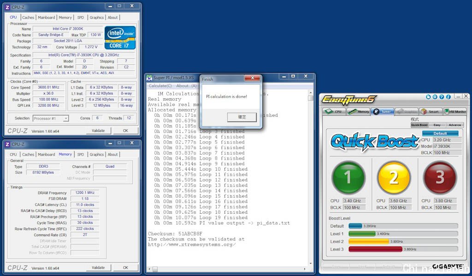
Task: Select Advance mode in EasyTune6
Action: [454, 125]
